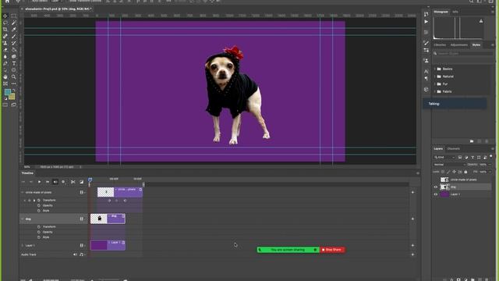
Task: Open the dog track filmstrip dropdown
Action: click(x=82, y=219)
